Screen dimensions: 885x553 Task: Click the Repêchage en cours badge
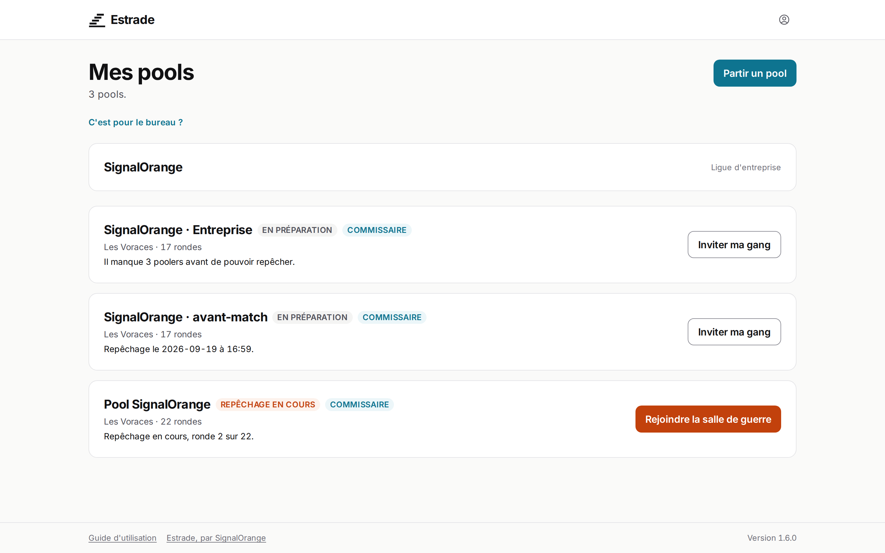click(268, 405)
